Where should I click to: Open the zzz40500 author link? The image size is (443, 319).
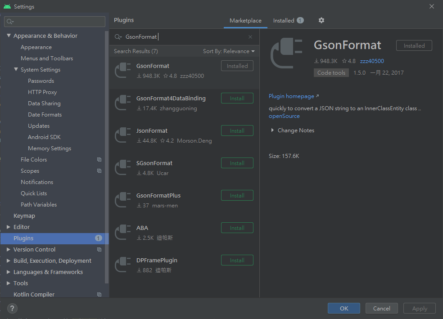372,61
